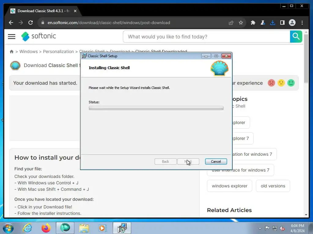Minimize the Classic Shell Setup window
The height and width of the screenshot is (234, 313).
point(206,56)
